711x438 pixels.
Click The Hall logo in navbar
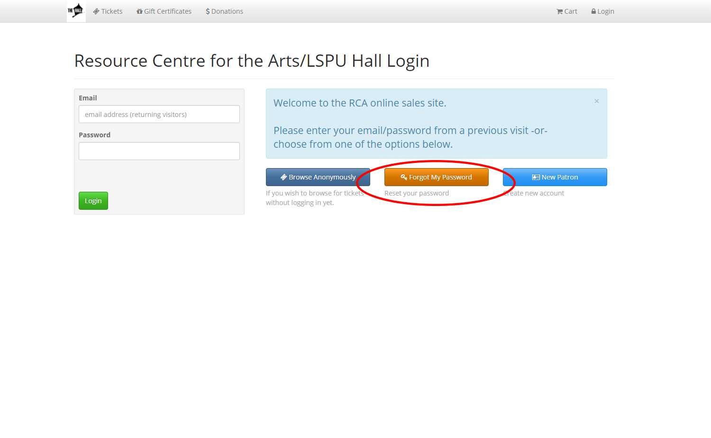[76, 11]
